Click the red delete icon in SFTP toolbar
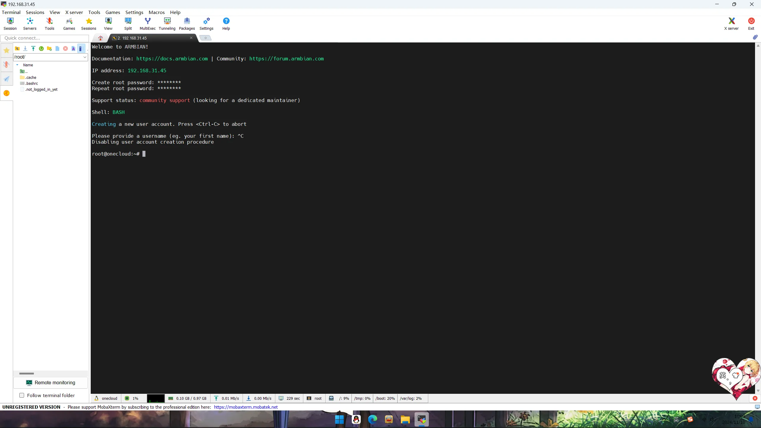Image resolution: width=761 pixels, height=428 pixels. click(65, 48)
